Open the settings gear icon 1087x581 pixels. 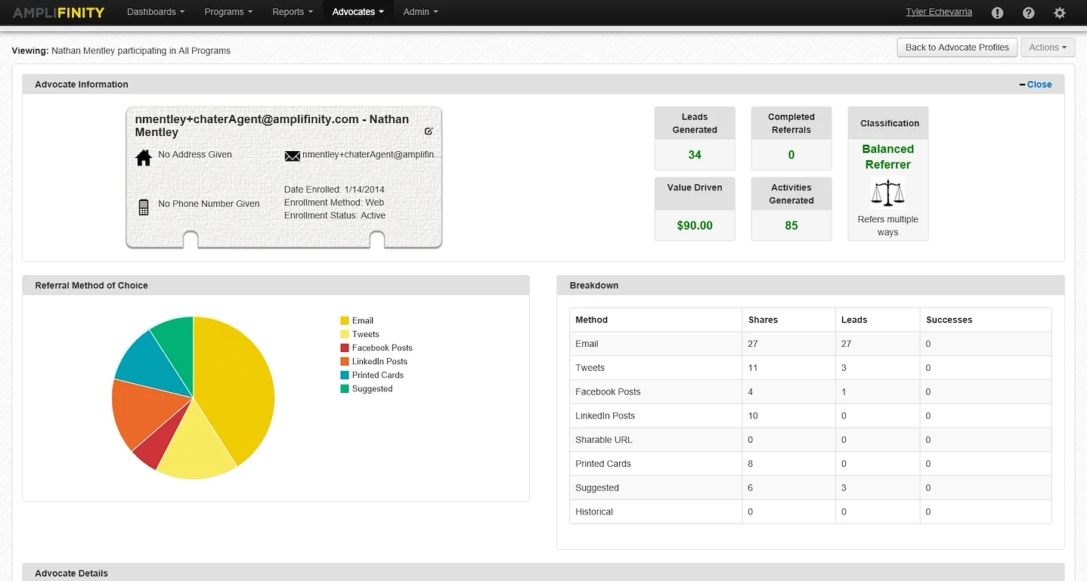click(x=1059, y=12)
